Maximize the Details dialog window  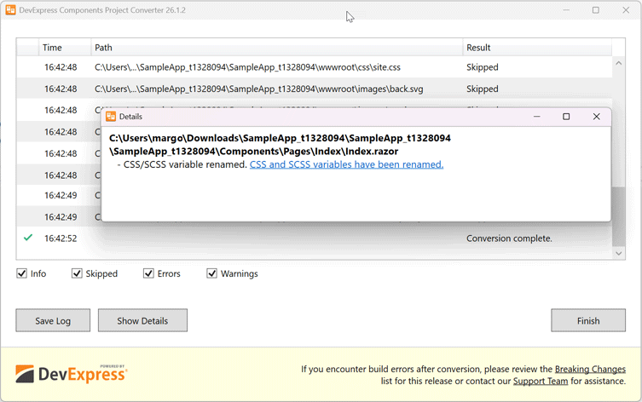[x=566, y=117]
